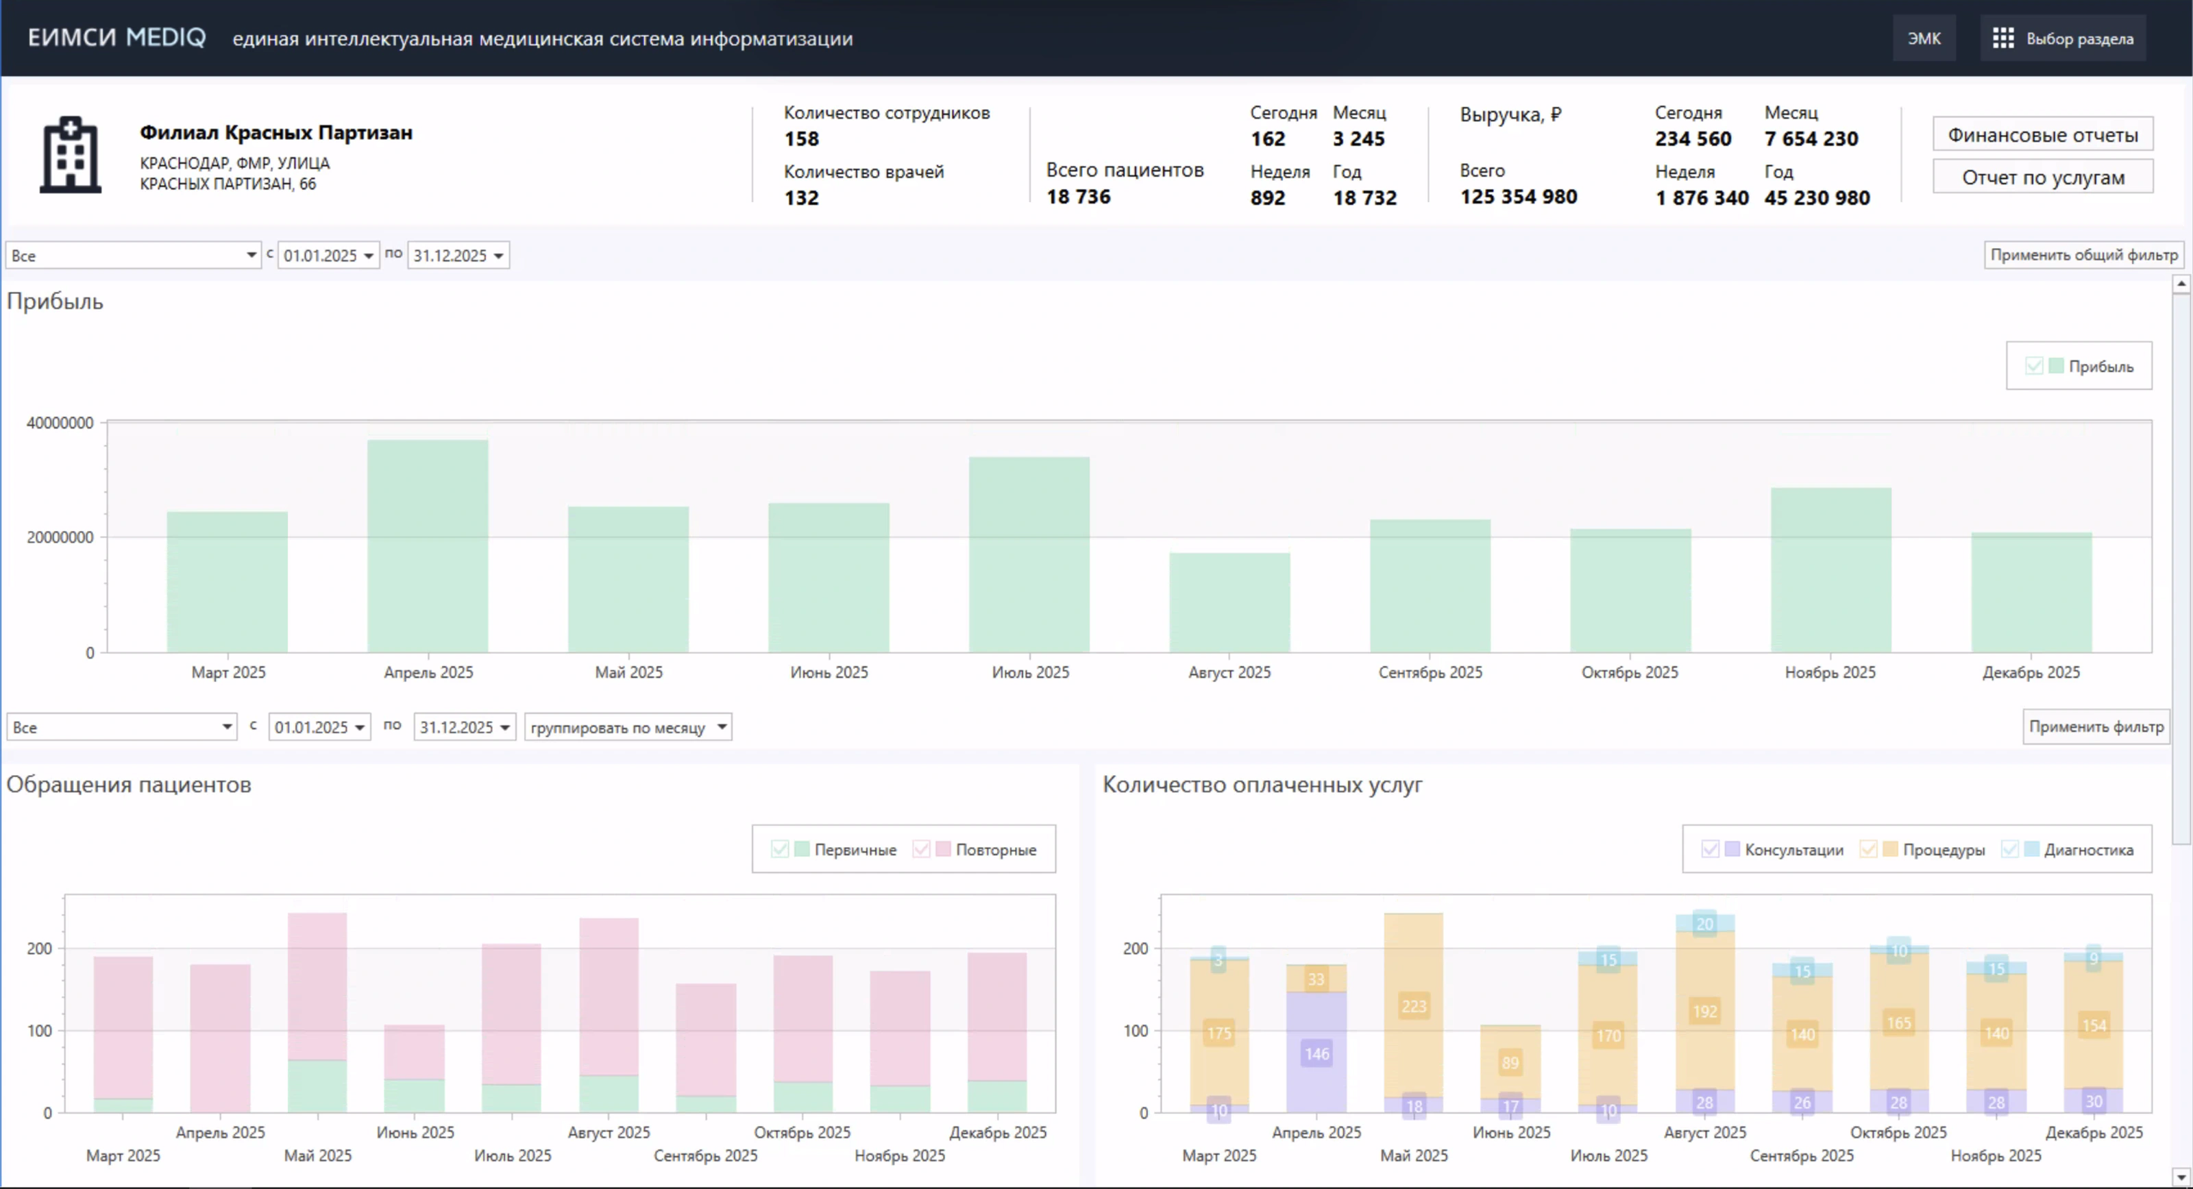Open the ЭМК electronic medical record
Viewport: 2193px width, 1189px height.
click(1924, 38)
